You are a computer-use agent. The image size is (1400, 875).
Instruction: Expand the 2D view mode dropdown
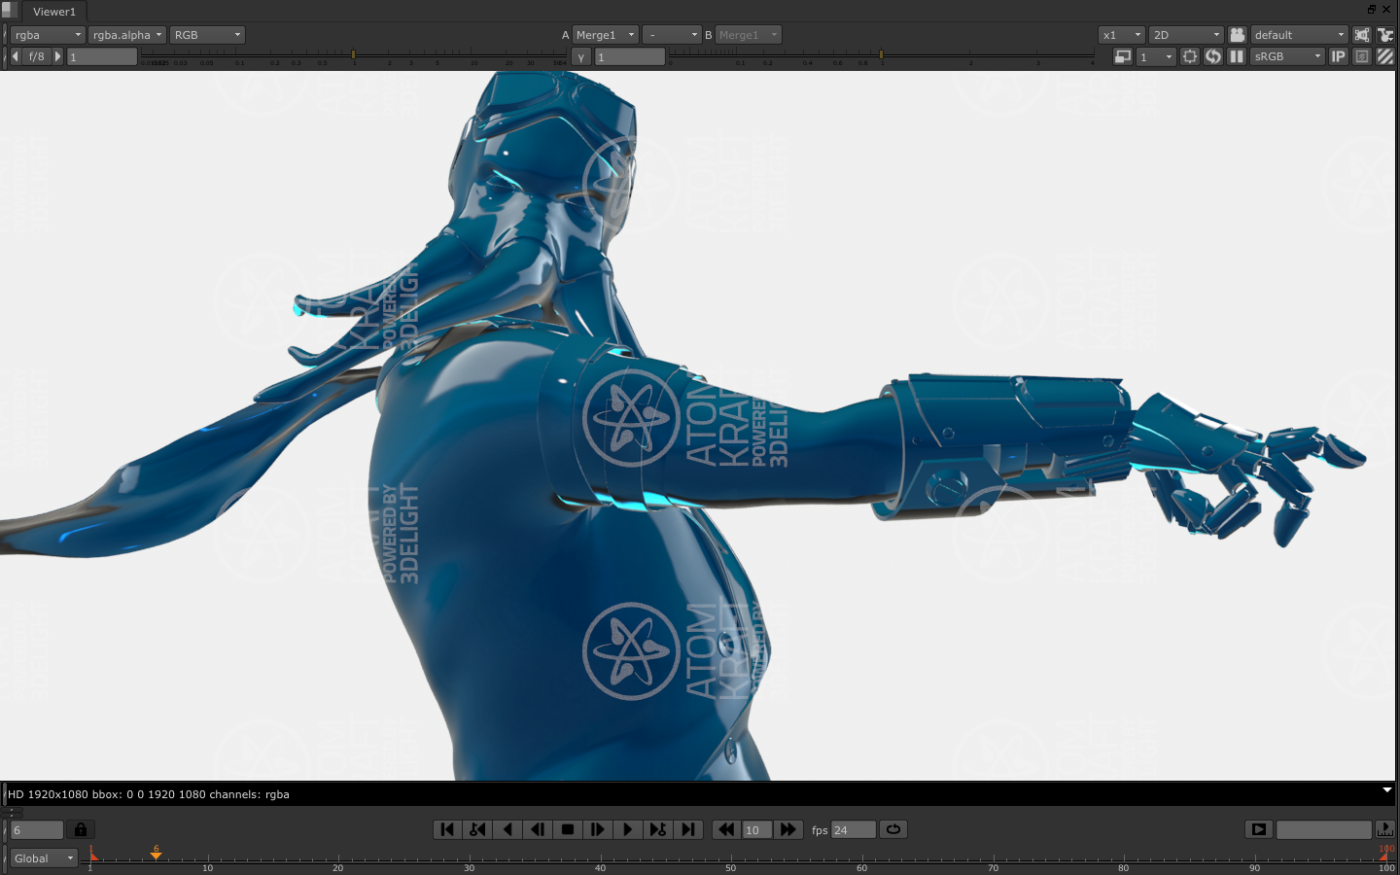click(x=1185, y=35)
